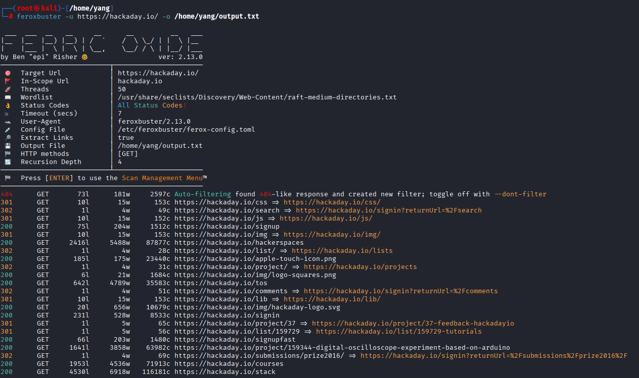The image size is (639, 378).
Task: Click the smiley emoji after Ben "epi" Risher
Action: tap(84, 57)
